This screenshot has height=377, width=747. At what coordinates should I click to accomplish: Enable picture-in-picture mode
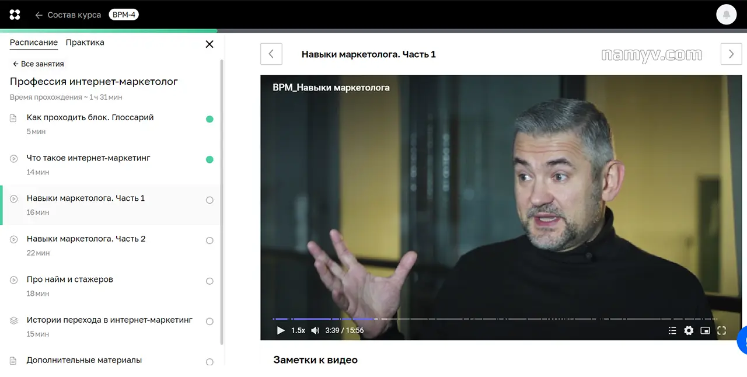point(705,330)
